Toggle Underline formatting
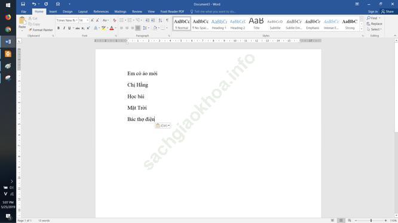398x223 pixels. point(69,28)
